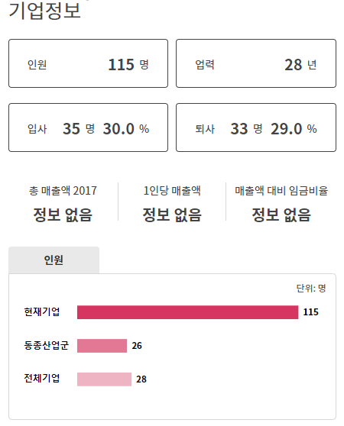The image size is (344, 426).
Task: Click the 전체기업 row label
Action: pos(42,378)
